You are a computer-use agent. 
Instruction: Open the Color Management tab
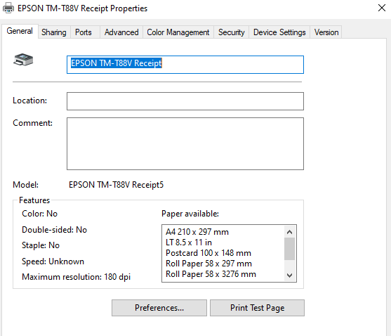click(178, 32)
